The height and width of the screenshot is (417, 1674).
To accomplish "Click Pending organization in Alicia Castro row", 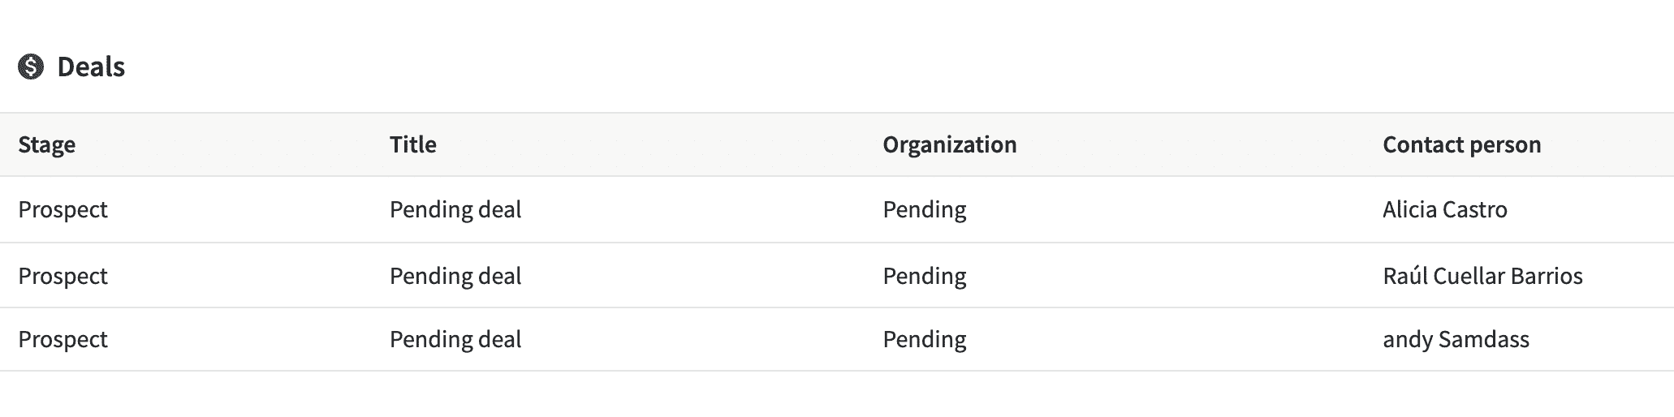I will pyautogui.click(x=925, y=209).
